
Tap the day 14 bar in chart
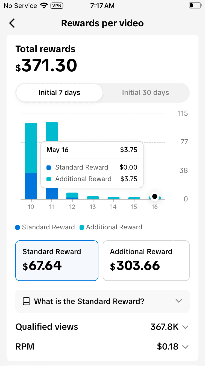tap(113, 198)
